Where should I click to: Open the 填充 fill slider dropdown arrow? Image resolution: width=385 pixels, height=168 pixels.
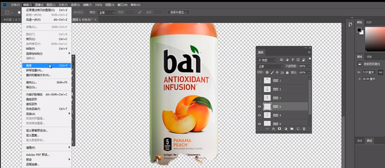coord(309,72)
